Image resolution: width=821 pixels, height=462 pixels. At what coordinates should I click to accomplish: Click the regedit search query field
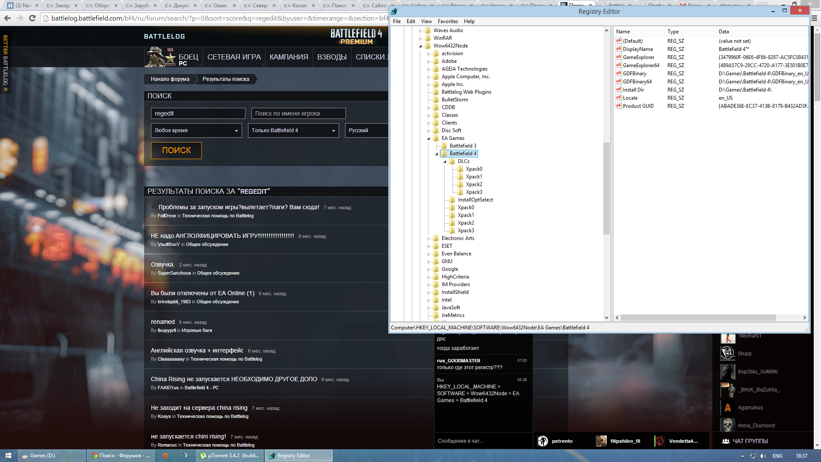pos(198,113)
